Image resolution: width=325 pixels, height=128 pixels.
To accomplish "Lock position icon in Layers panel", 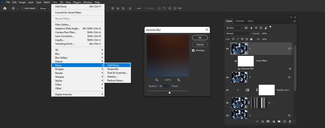I will tap(242, 39).
